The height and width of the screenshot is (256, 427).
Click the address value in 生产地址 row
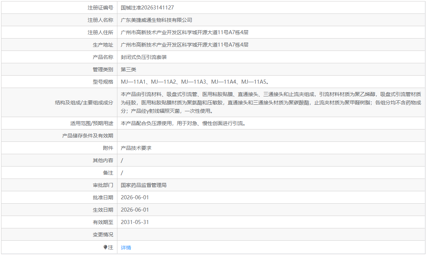(x=184, y=45)
